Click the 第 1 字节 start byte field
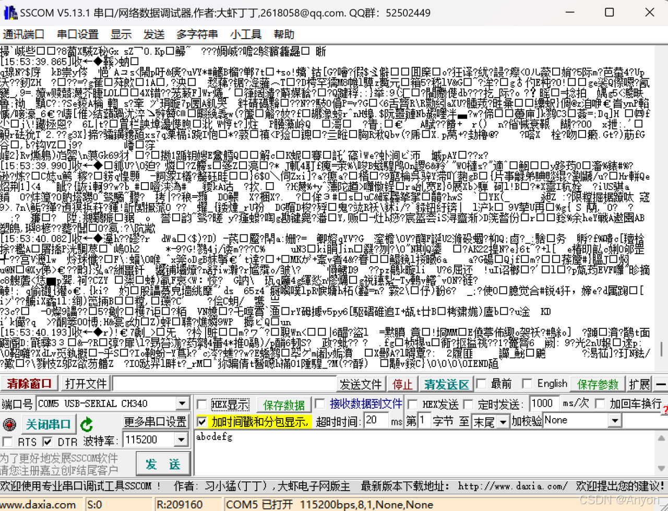668x511 pixels. 424,420
